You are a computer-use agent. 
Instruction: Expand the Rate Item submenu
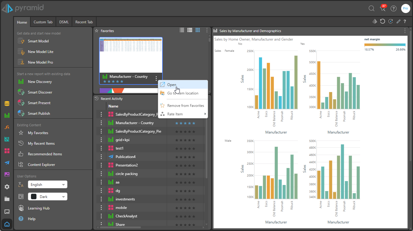(x=183, y=114)
